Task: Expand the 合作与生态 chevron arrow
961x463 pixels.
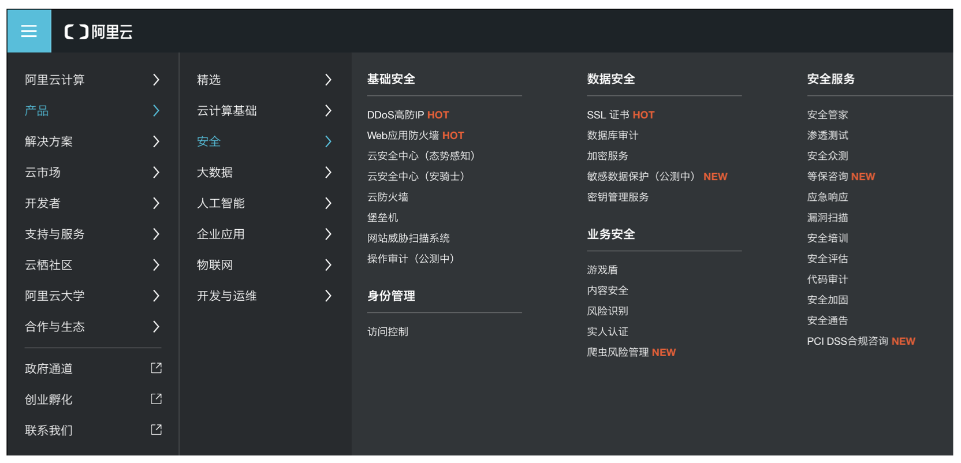Action: point(156,327)
